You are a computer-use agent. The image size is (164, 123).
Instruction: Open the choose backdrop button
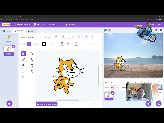[159, 104]
